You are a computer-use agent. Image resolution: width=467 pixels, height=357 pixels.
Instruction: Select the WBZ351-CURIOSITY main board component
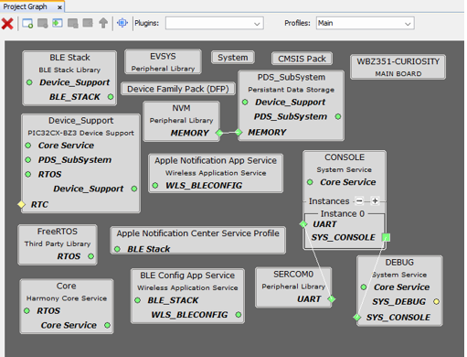click(398, 67)
